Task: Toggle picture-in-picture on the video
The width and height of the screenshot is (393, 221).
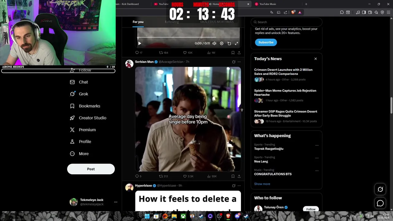Action: (229, 44)
